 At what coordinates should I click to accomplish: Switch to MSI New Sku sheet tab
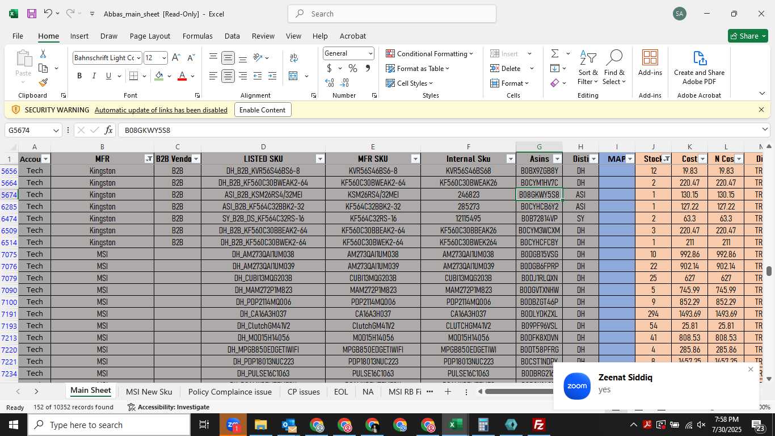tap(149, 392)
